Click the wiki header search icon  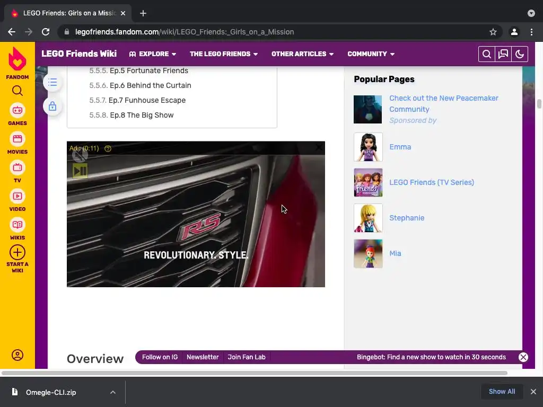[x=487, y=54]
